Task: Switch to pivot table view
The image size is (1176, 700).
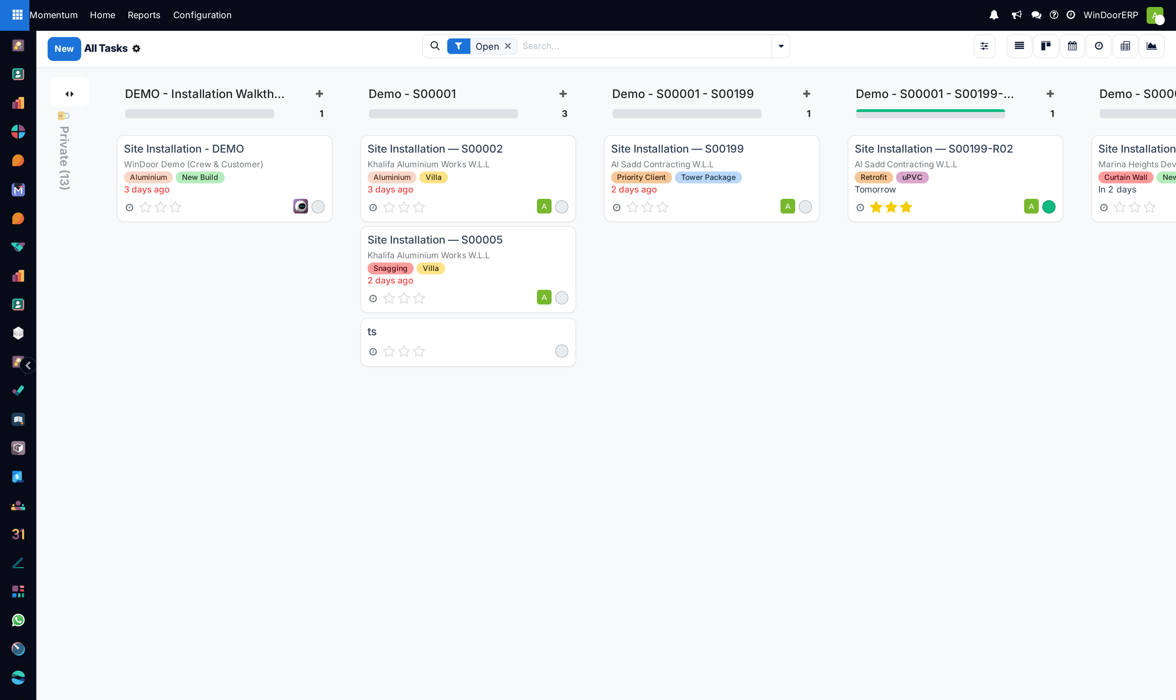Action: point(1125,46)
